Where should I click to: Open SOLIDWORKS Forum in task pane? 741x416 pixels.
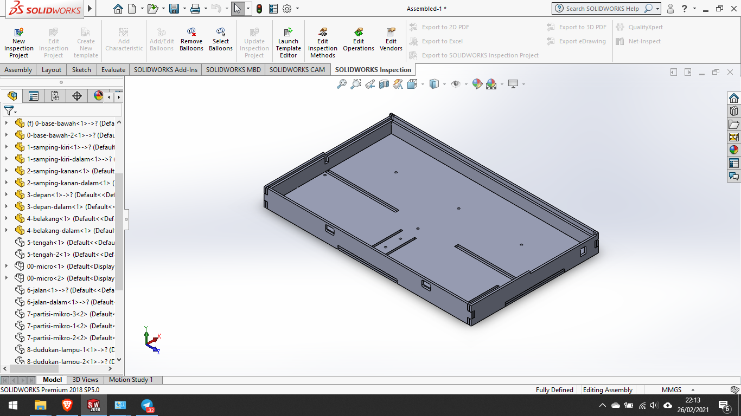tap(734, 176)
